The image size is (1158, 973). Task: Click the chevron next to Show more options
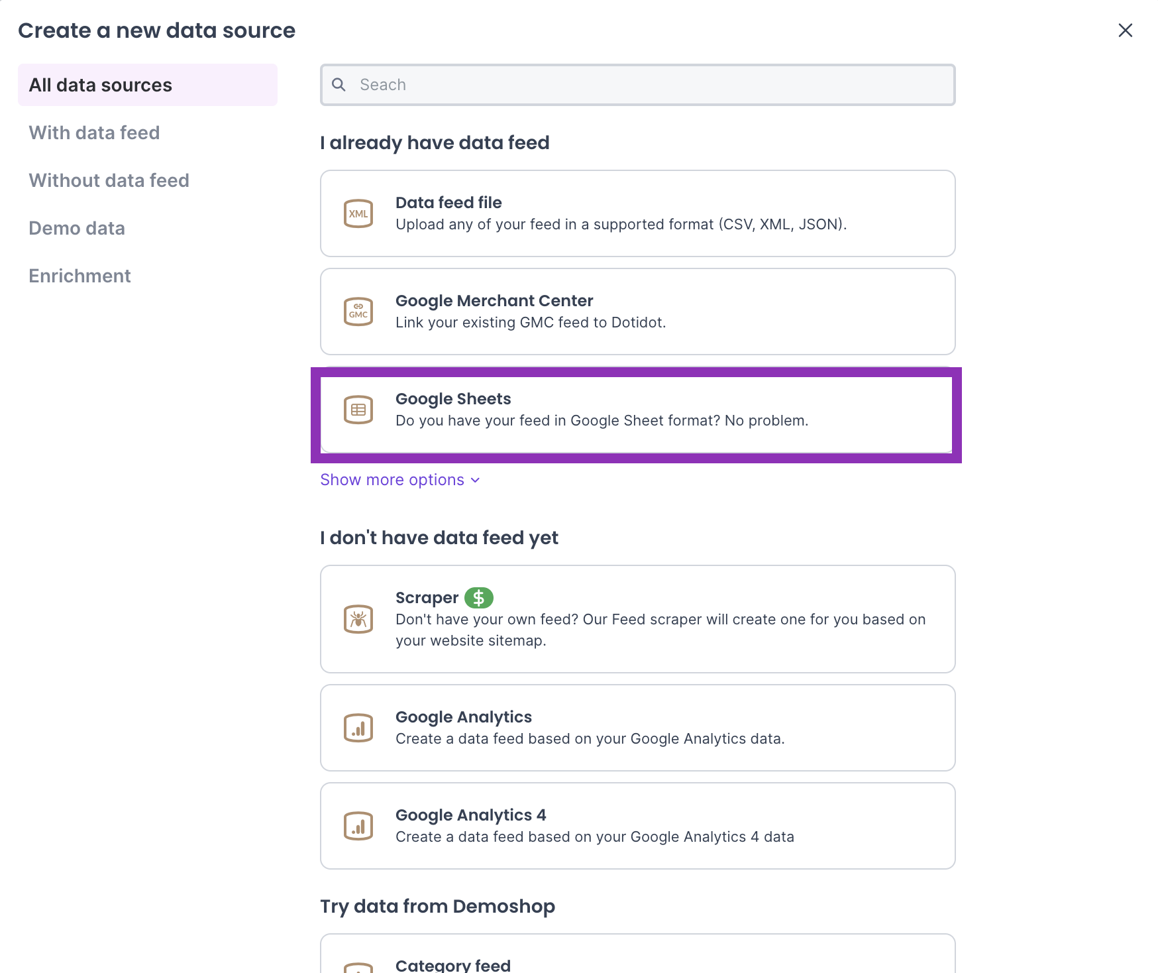point(475,481)
